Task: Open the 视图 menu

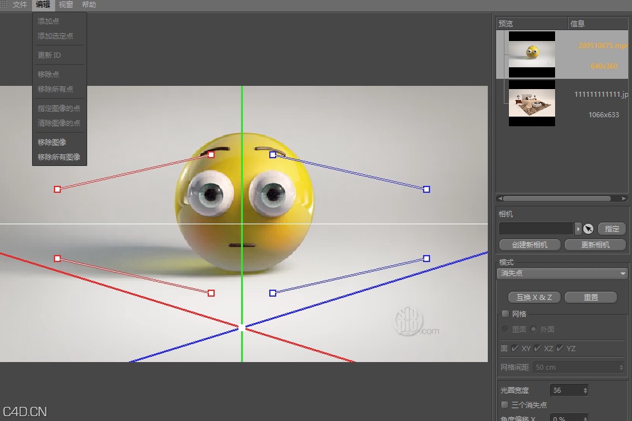Action: tap(65, 4)
